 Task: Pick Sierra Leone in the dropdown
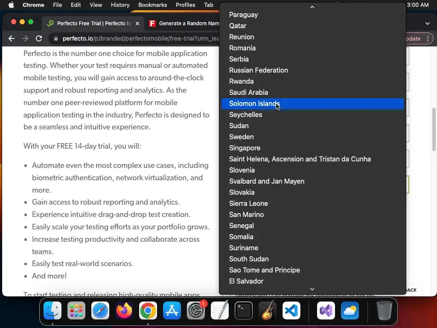pos(312,204)
